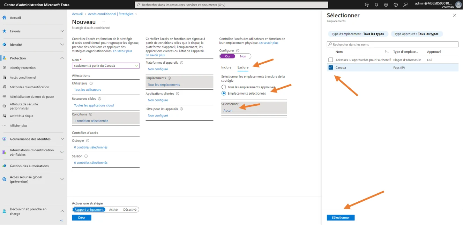The width and height of the screenshot is (463, 225).
Task: Click the Sélectionner button
Action: (x=341, y=218)
